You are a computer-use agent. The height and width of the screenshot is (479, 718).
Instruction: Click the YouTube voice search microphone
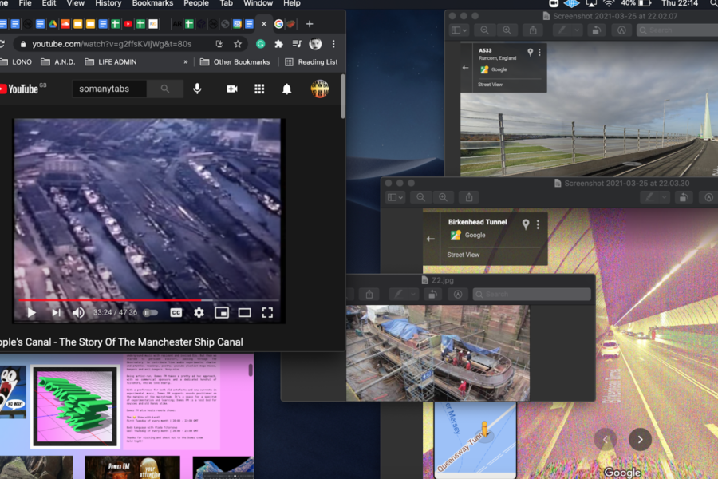(x=197, y=89)
